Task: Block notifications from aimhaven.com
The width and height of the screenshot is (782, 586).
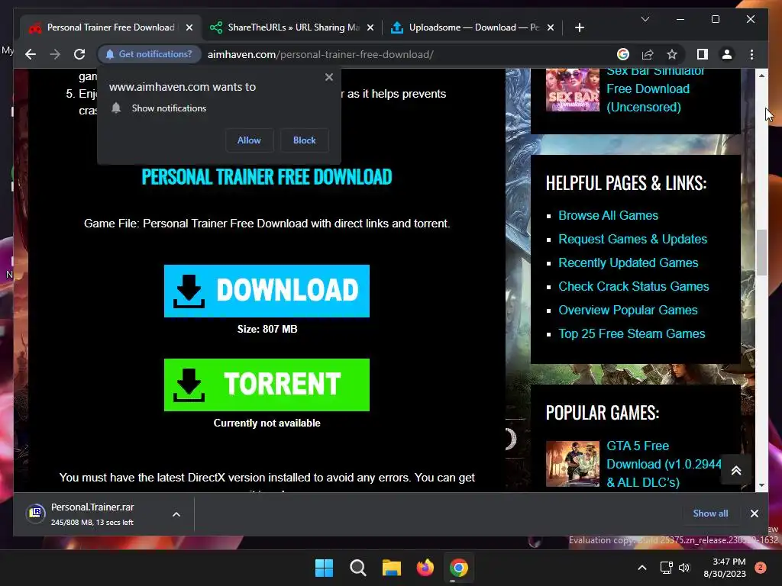Action: 304,140
